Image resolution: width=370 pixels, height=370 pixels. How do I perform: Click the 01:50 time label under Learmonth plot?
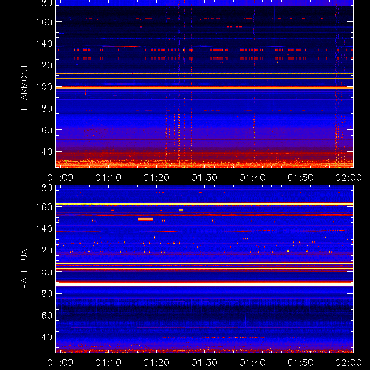[300, 178]
